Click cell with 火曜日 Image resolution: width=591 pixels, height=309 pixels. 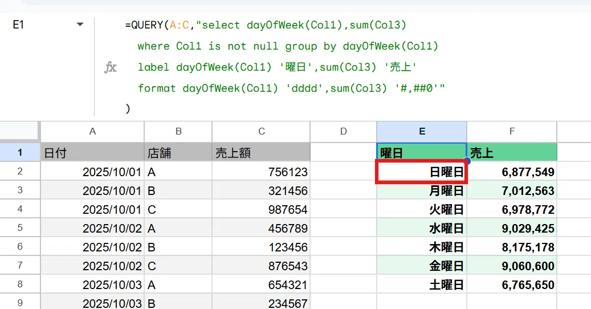422,209
